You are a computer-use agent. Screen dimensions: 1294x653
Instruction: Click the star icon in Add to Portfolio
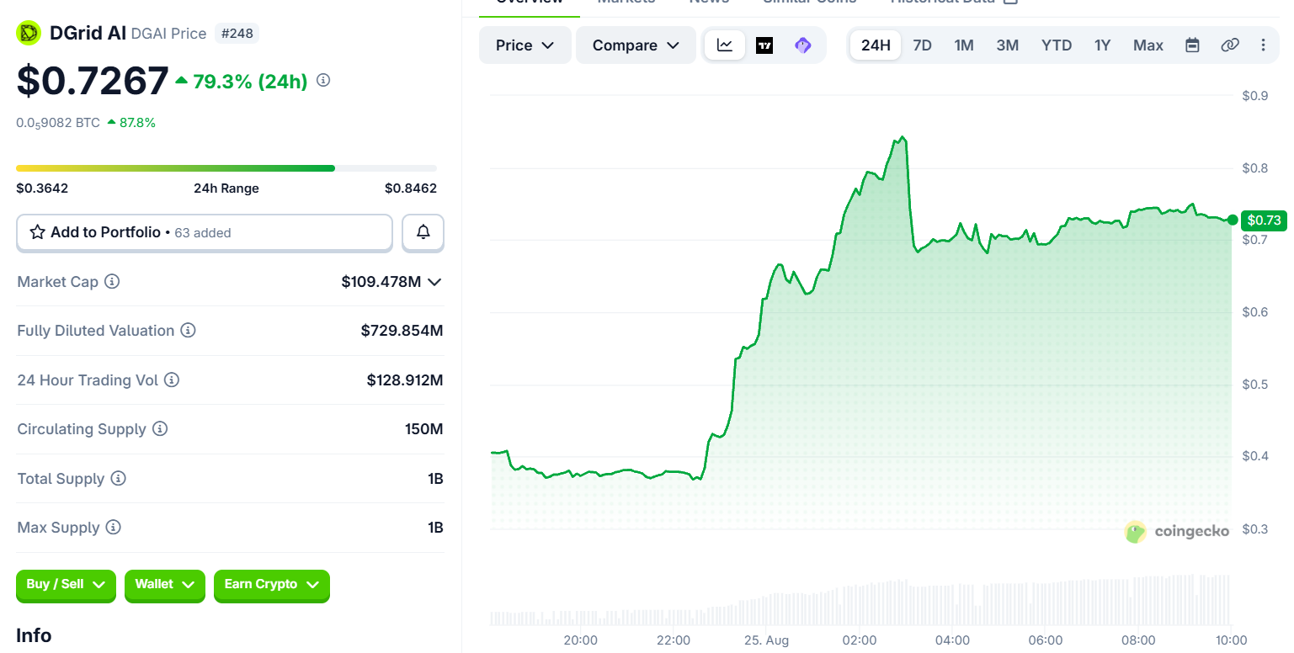(37, 232)
